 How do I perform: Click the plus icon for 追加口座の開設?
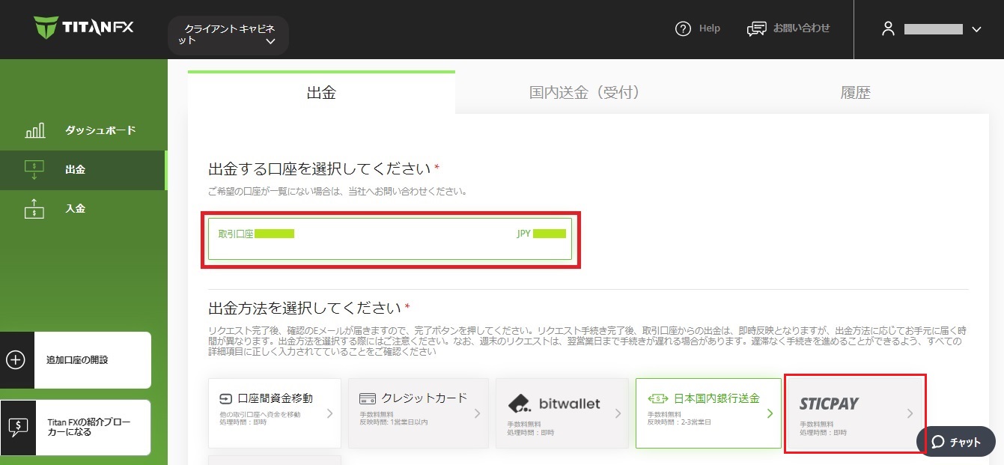(x=16, y=360)
